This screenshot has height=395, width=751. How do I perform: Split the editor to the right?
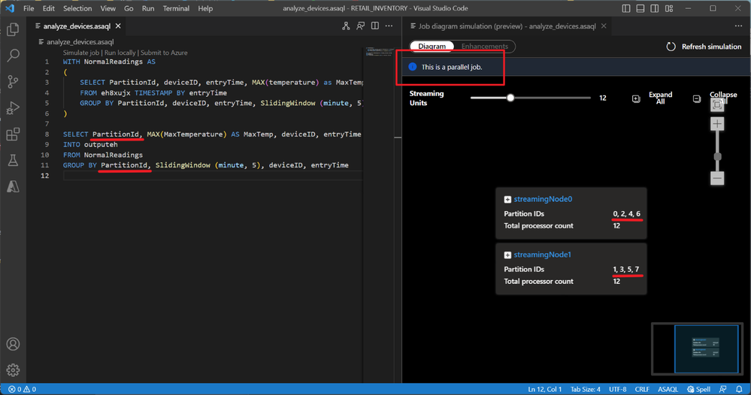(375, 26)
